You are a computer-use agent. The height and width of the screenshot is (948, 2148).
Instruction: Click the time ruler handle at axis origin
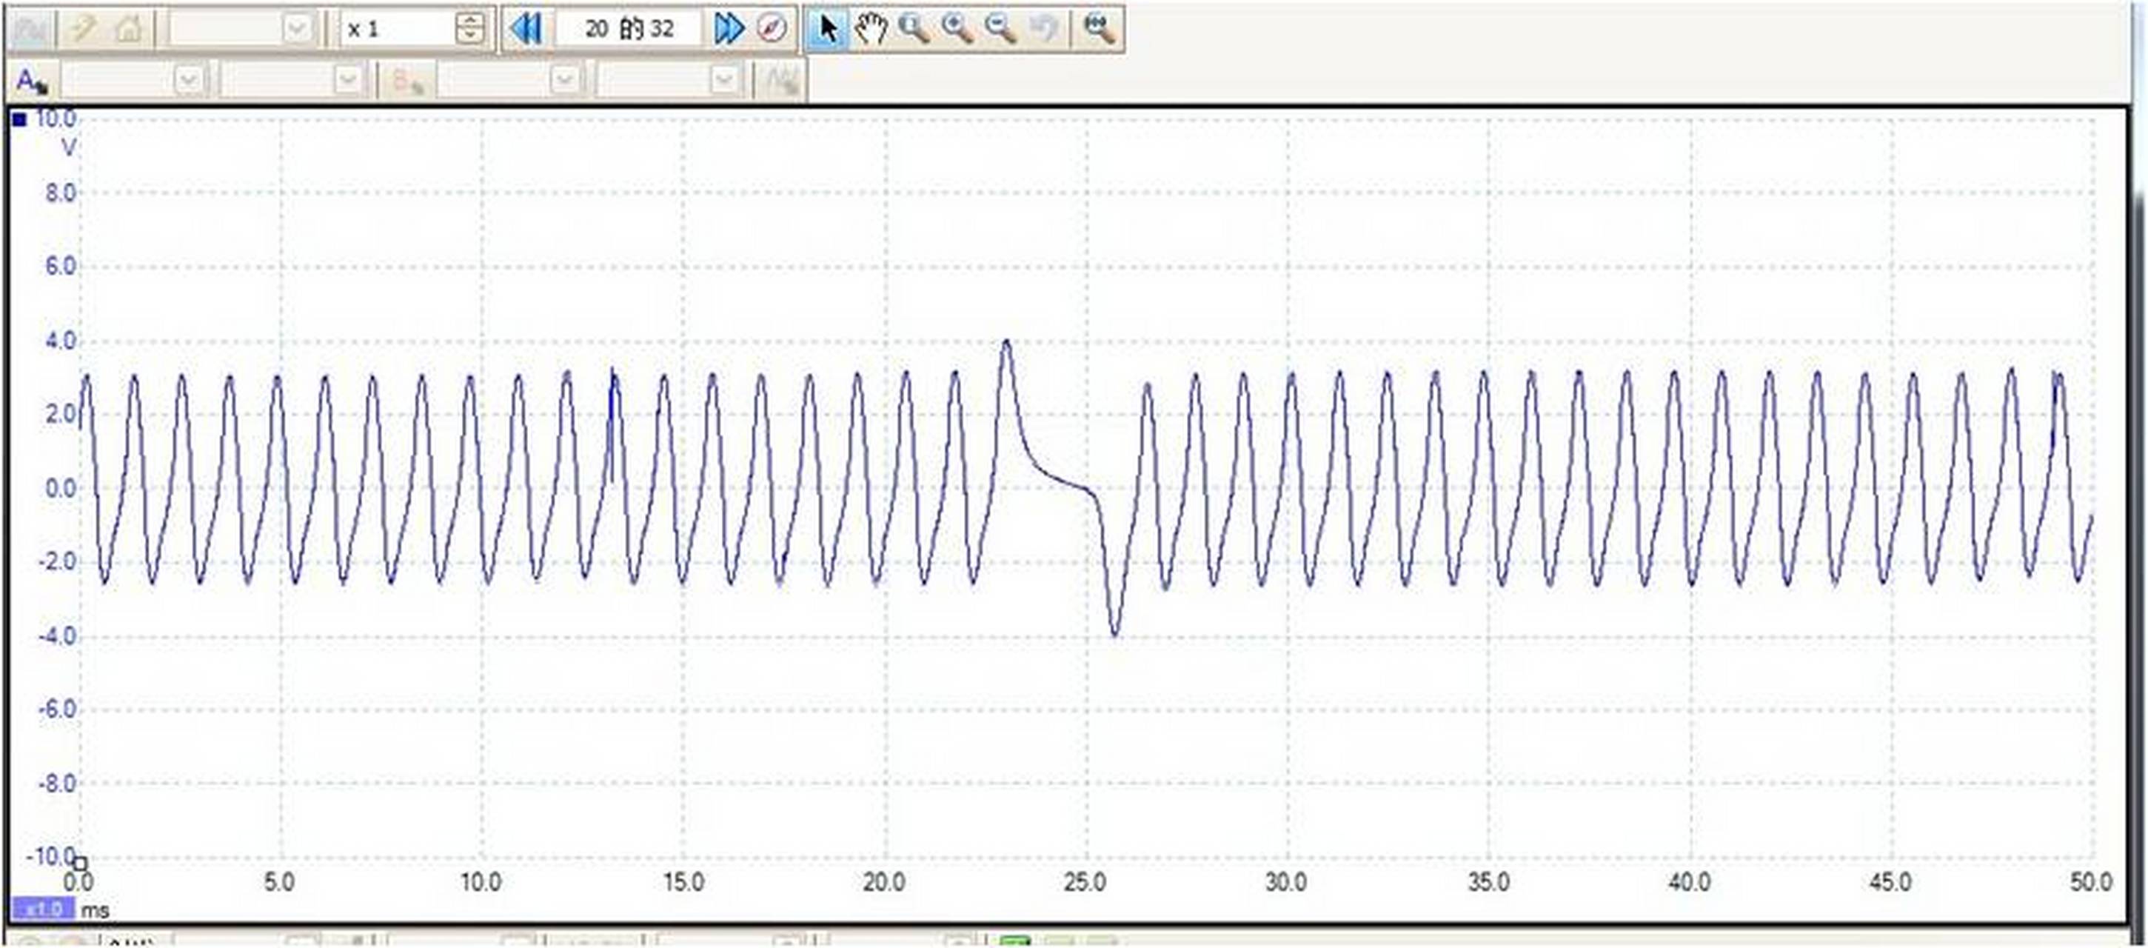[81, 862]
